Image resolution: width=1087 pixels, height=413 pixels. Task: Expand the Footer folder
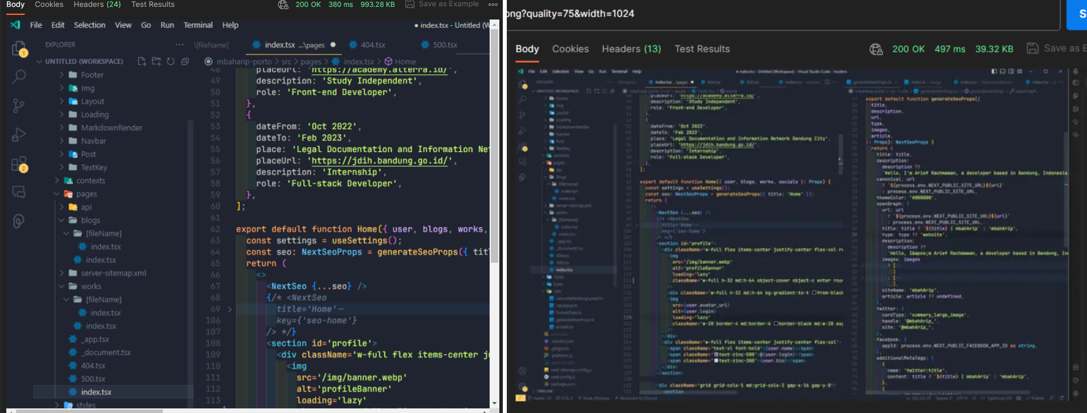tap(61, 75)
